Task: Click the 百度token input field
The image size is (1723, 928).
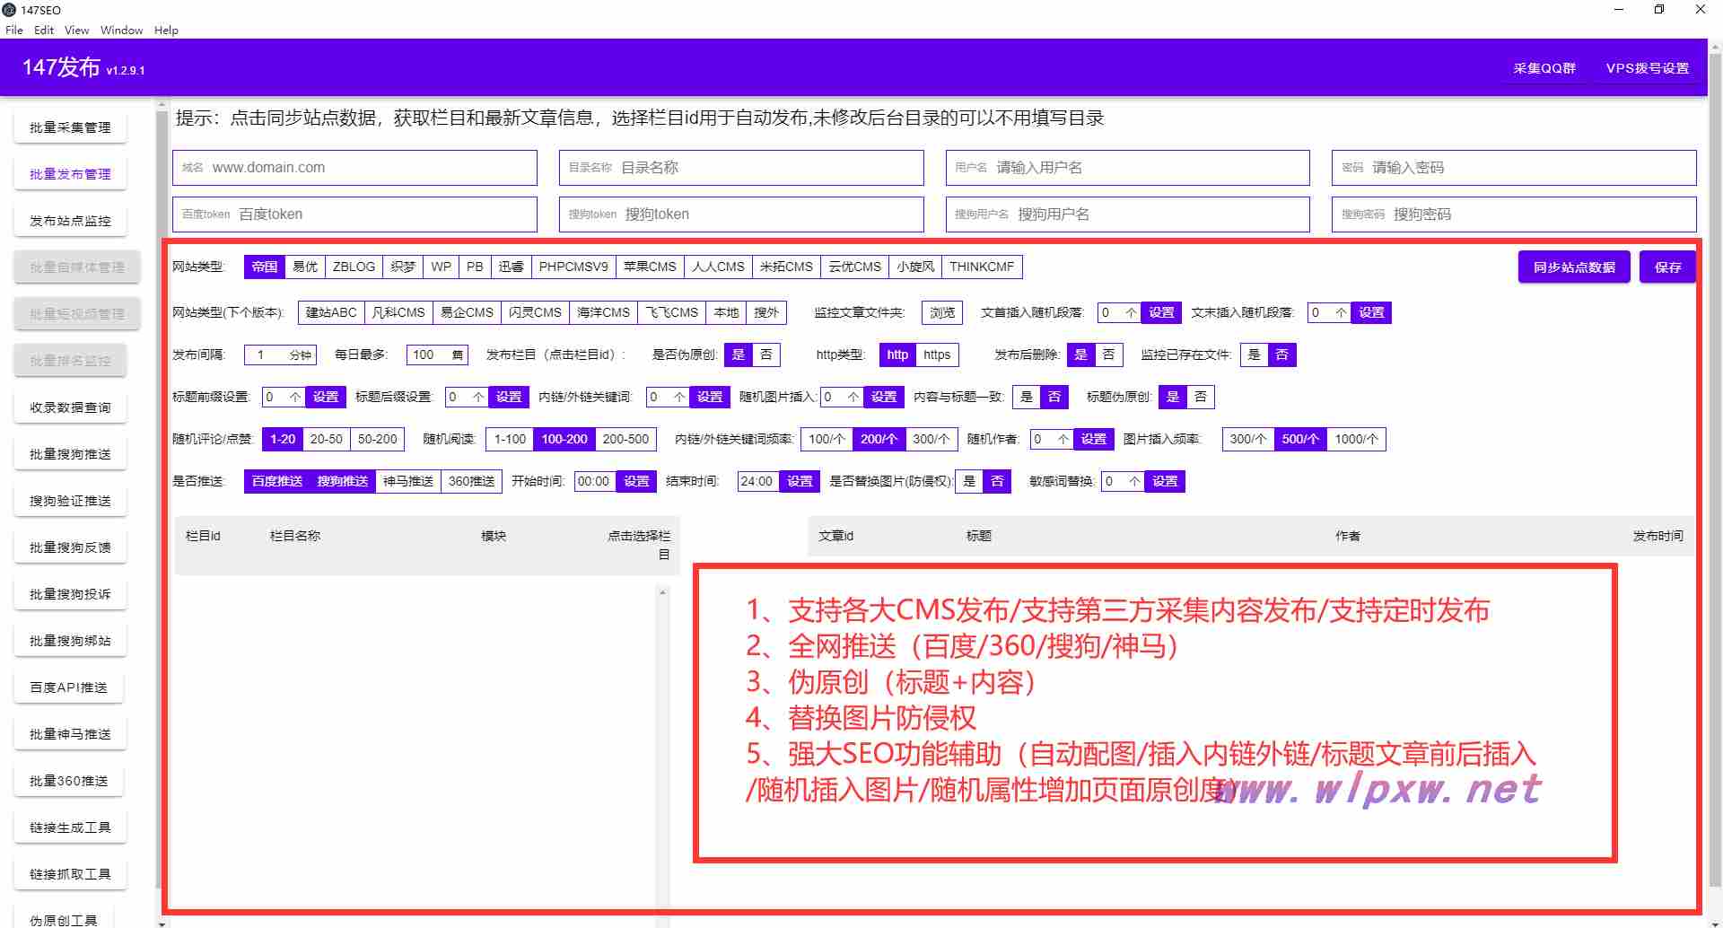Action: [354, 214]
